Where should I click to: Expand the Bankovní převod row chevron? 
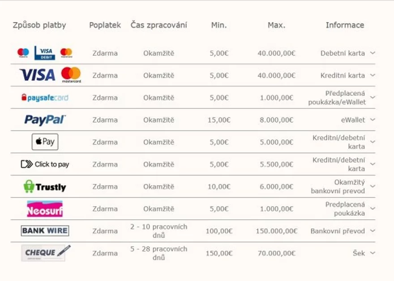(x=373, y=231)
